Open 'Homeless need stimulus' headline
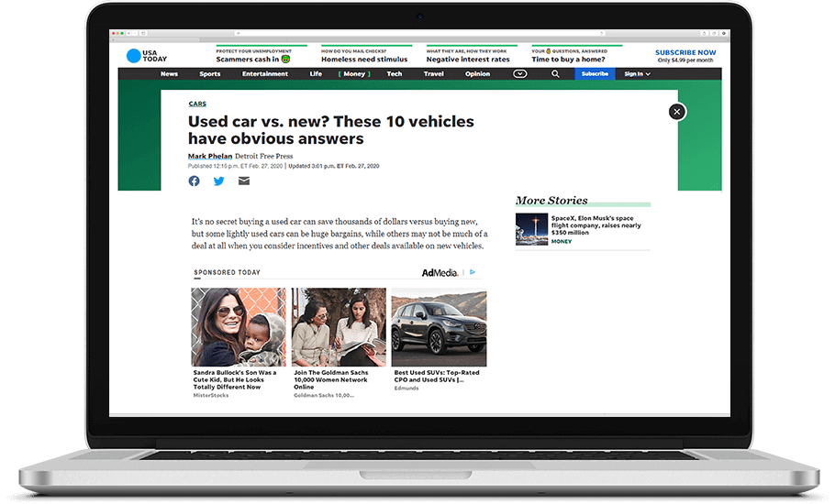835x504 pixels. pos(364,60)
